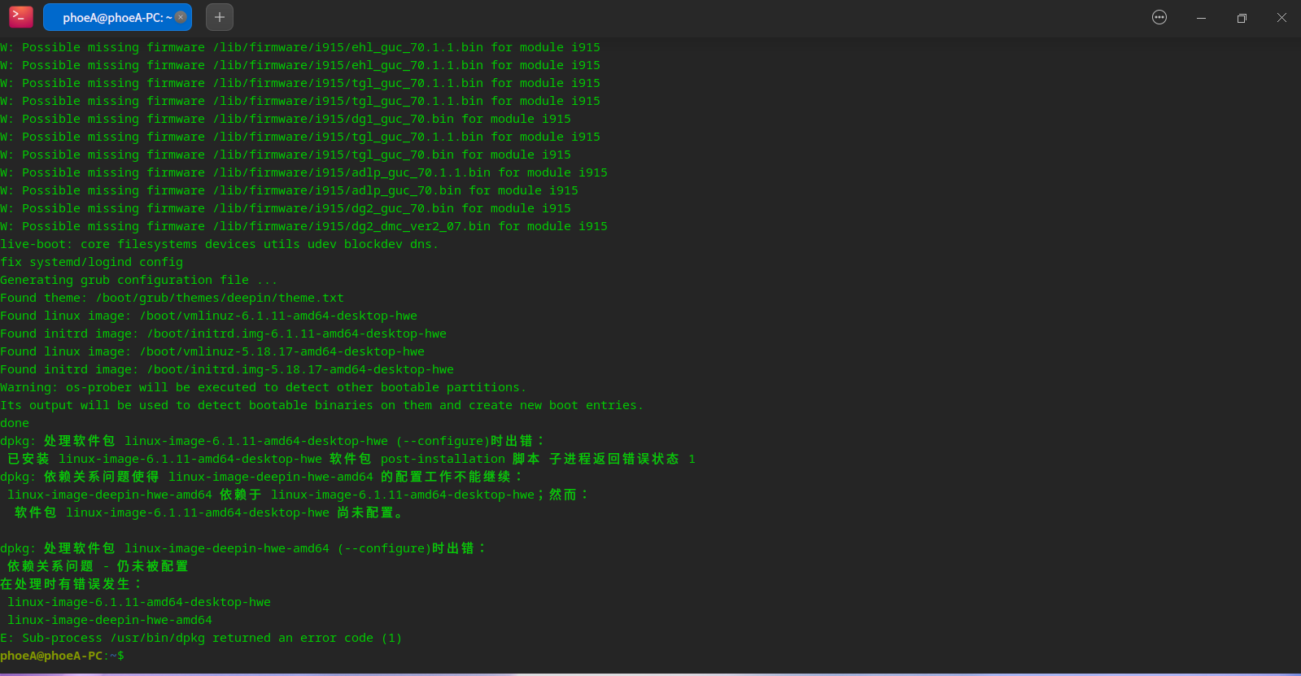
Task: Click line 'Found initrd image: /boot/initrd.img-5.18.17-amd64-desktop-hwe'
Action: pos(227,369)
